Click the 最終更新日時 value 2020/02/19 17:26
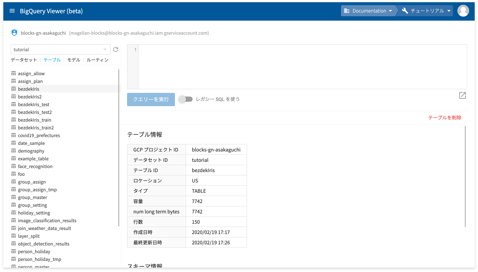This screenshot has height=272, width=478. point(216,243)
